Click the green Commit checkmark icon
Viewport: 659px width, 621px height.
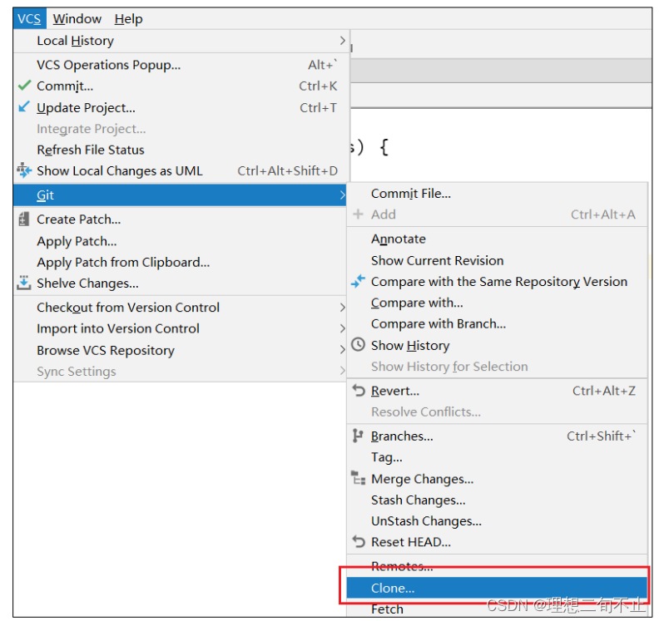pos(24,86)
